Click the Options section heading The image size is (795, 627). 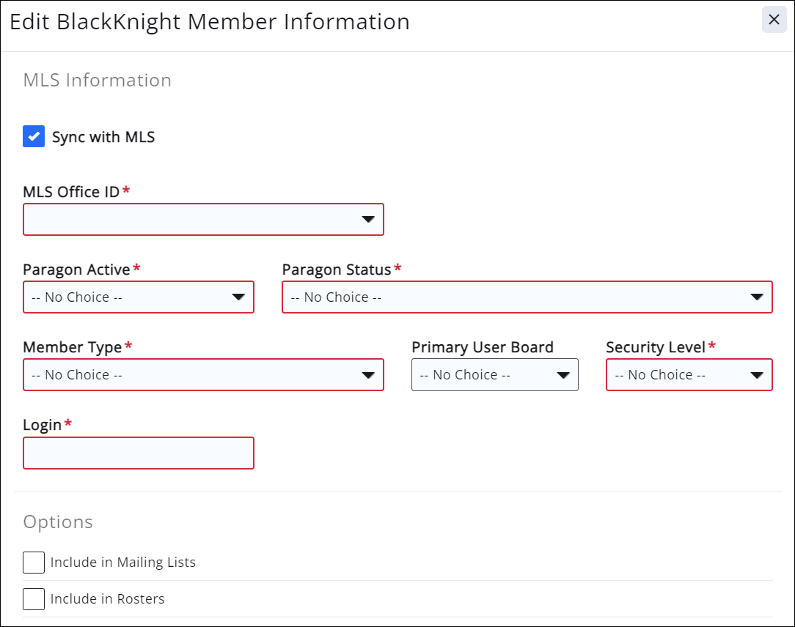point(58,522)
